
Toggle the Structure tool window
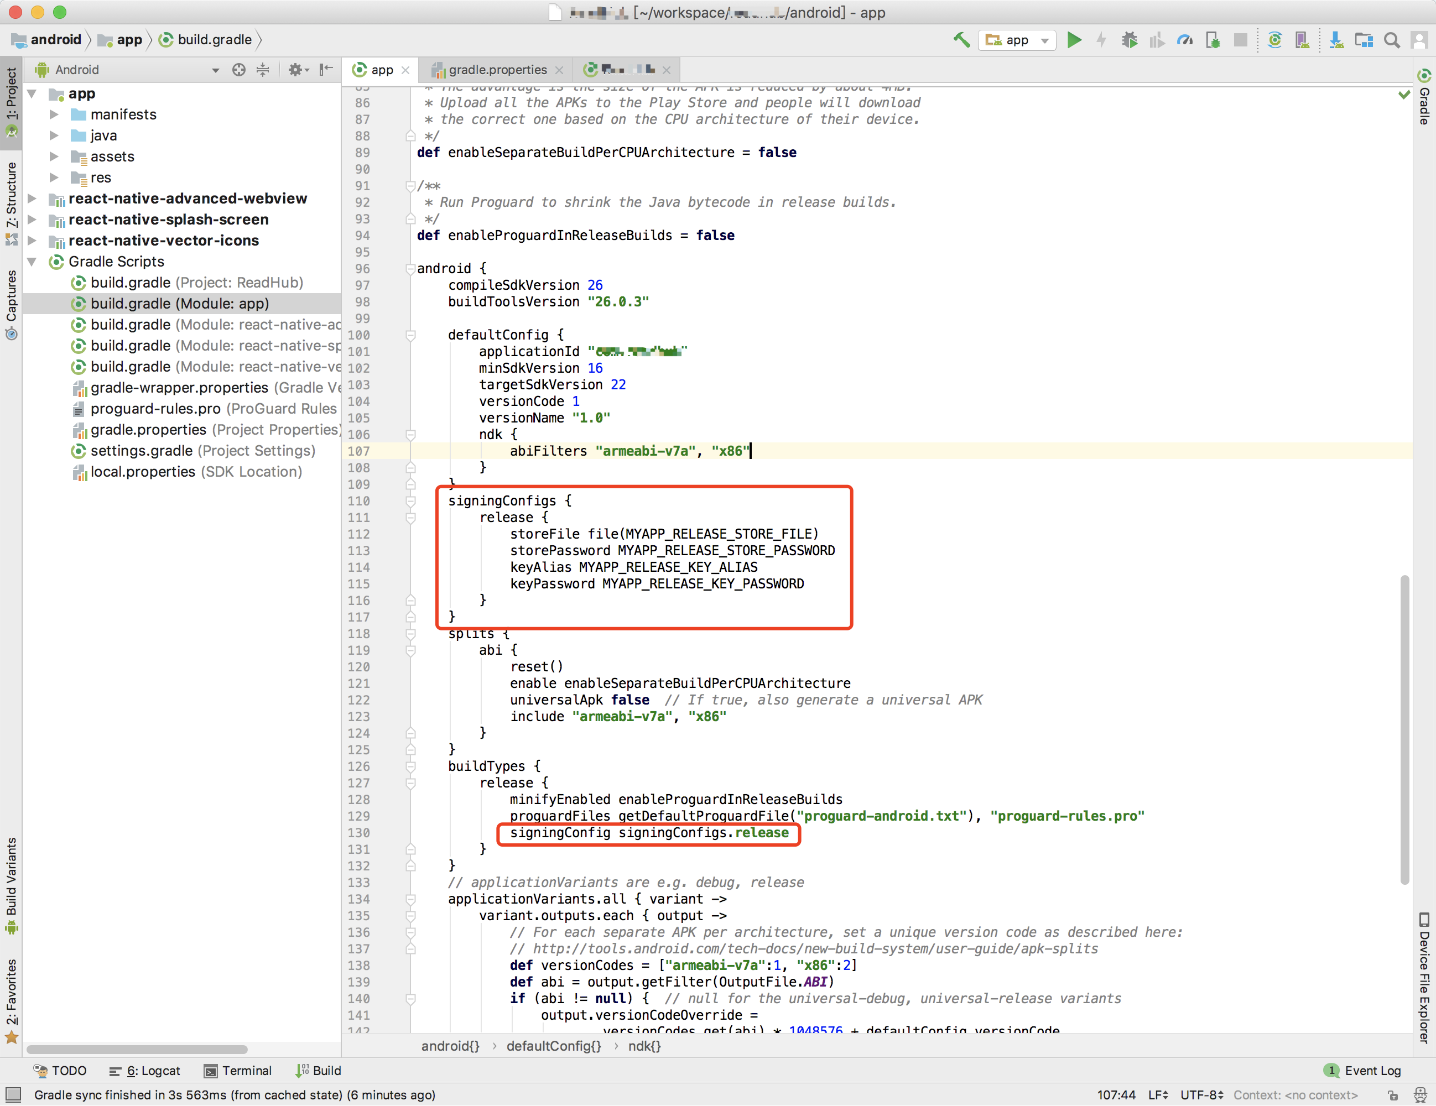pos(11,205)
